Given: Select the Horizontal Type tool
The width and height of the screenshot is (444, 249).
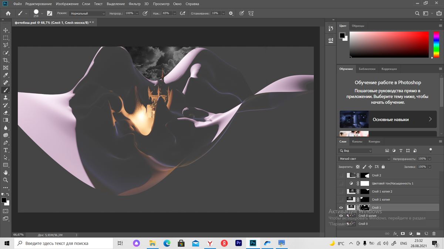Looking at the screenshot, I should click(x=6, y=150).
